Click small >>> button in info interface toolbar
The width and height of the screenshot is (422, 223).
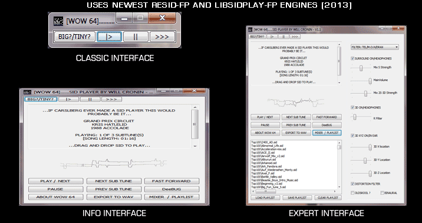[112, 99]
